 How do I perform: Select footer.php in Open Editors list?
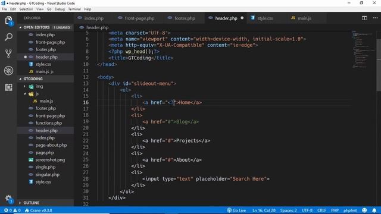tap(45, 49)
